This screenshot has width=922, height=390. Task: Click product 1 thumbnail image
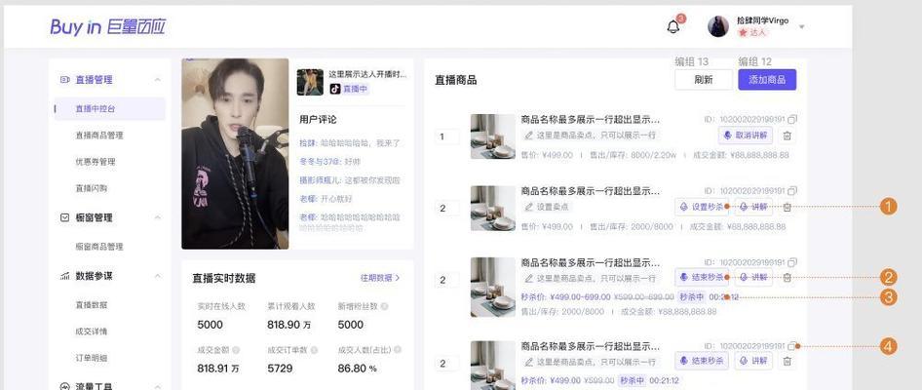click(493, 136)
